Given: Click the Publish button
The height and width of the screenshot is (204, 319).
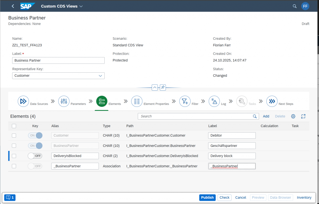Looking at the screenshot, I should click(207, 197).
